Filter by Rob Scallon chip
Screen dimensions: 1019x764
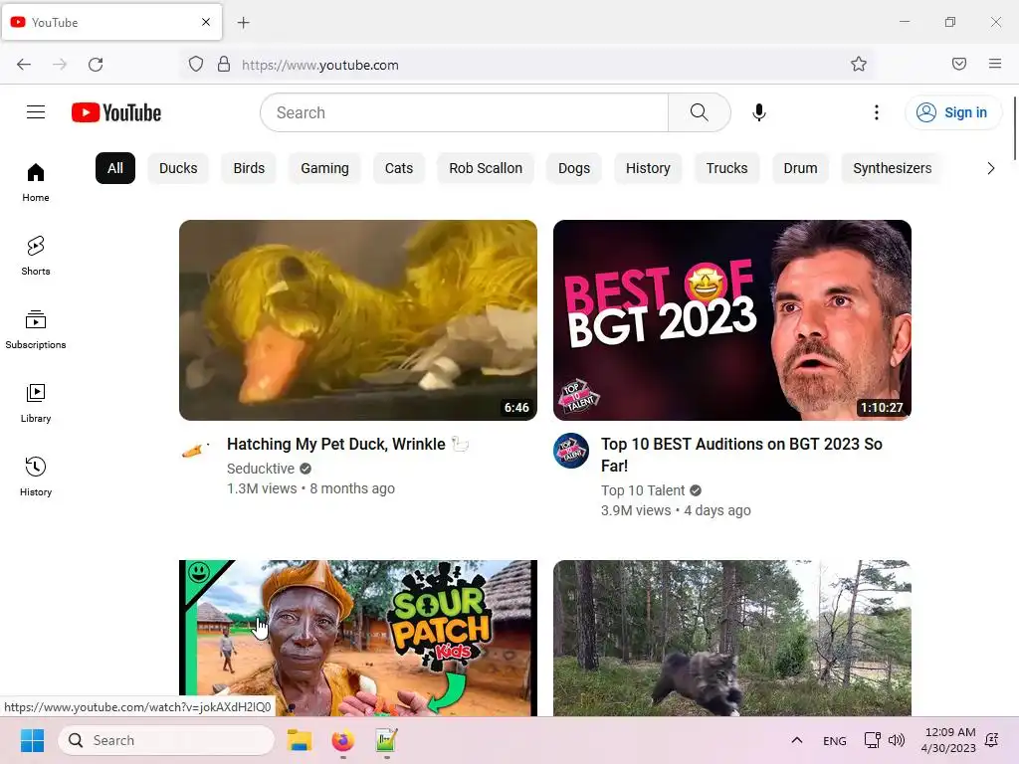coord(486,168)
